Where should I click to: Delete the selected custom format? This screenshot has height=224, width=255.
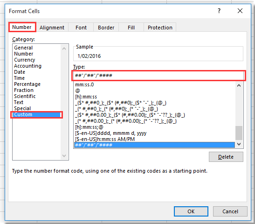[x=226, y=157]
